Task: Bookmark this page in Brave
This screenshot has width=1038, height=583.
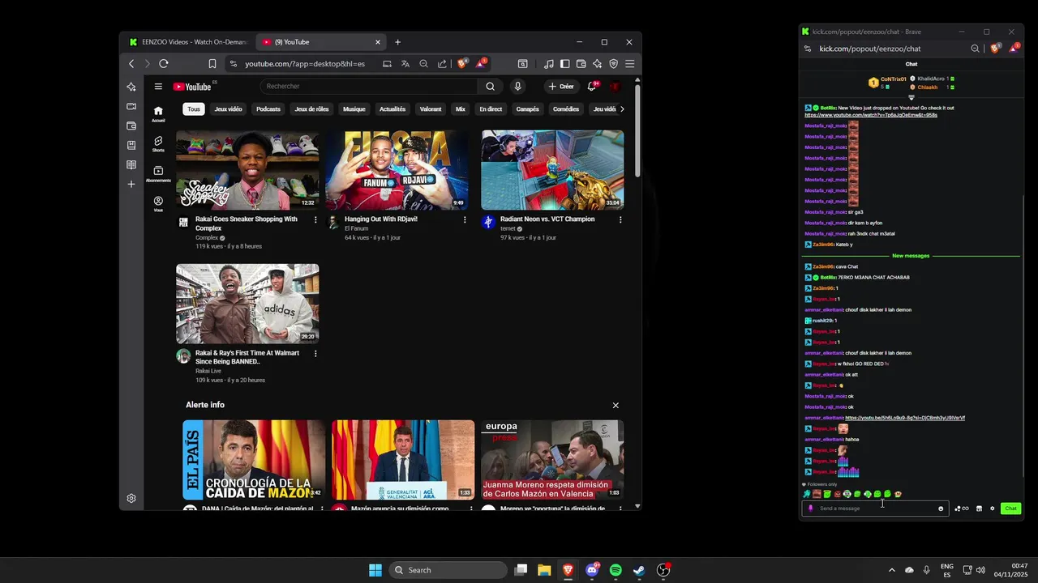Action: (212, 64)
